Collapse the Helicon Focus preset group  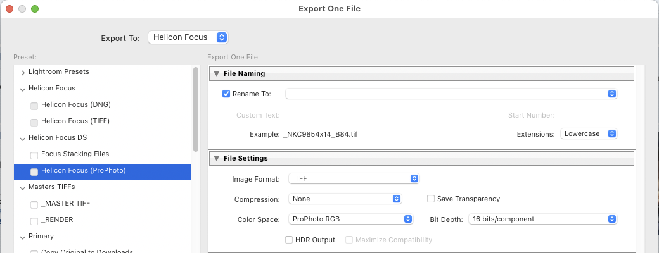pyautogui.click(x=23, y=89)
